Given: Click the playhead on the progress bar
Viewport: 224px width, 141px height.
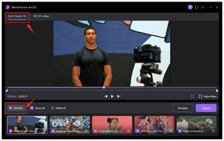Looking at the screenshot, I should point(104,88).
